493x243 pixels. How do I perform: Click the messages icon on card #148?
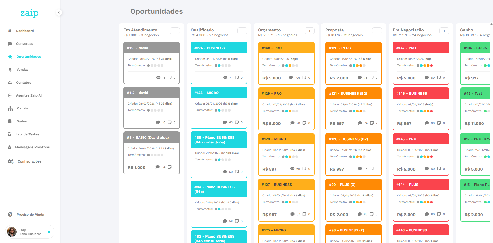point(291,78)
